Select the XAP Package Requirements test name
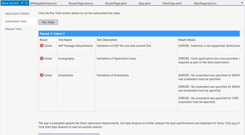The height and width of the screenshot is (135, 245). tap(76, 46)
